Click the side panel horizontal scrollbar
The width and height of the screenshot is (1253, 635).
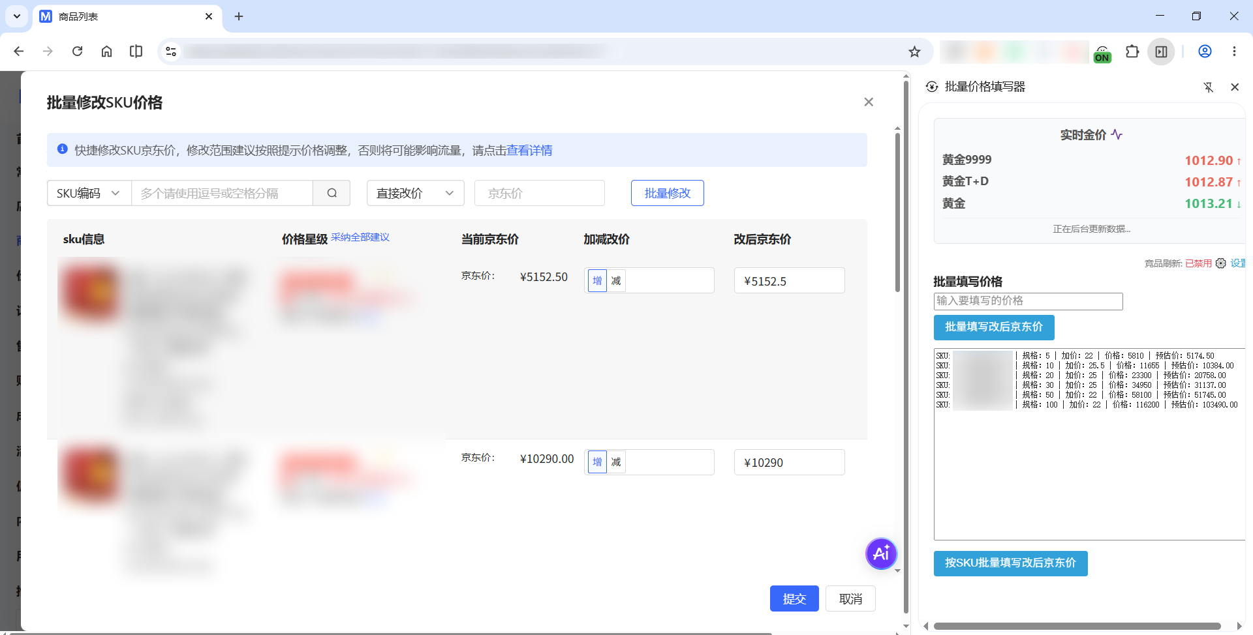(x=1077, y=626)
